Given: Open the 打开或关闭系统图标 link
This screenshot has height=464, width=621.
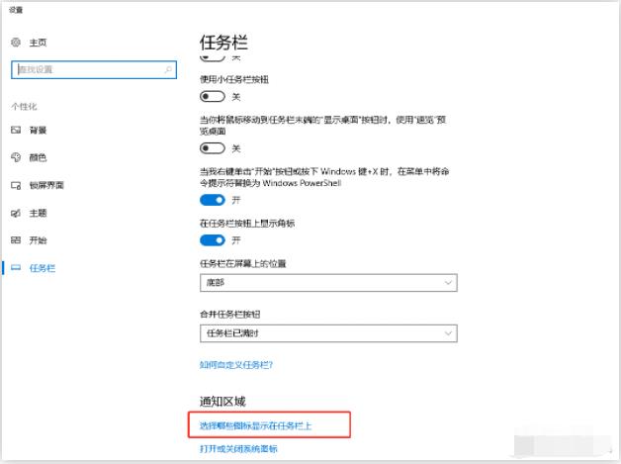Looking at the screenshot, I should pyautogui.click(x=238, y=449).
